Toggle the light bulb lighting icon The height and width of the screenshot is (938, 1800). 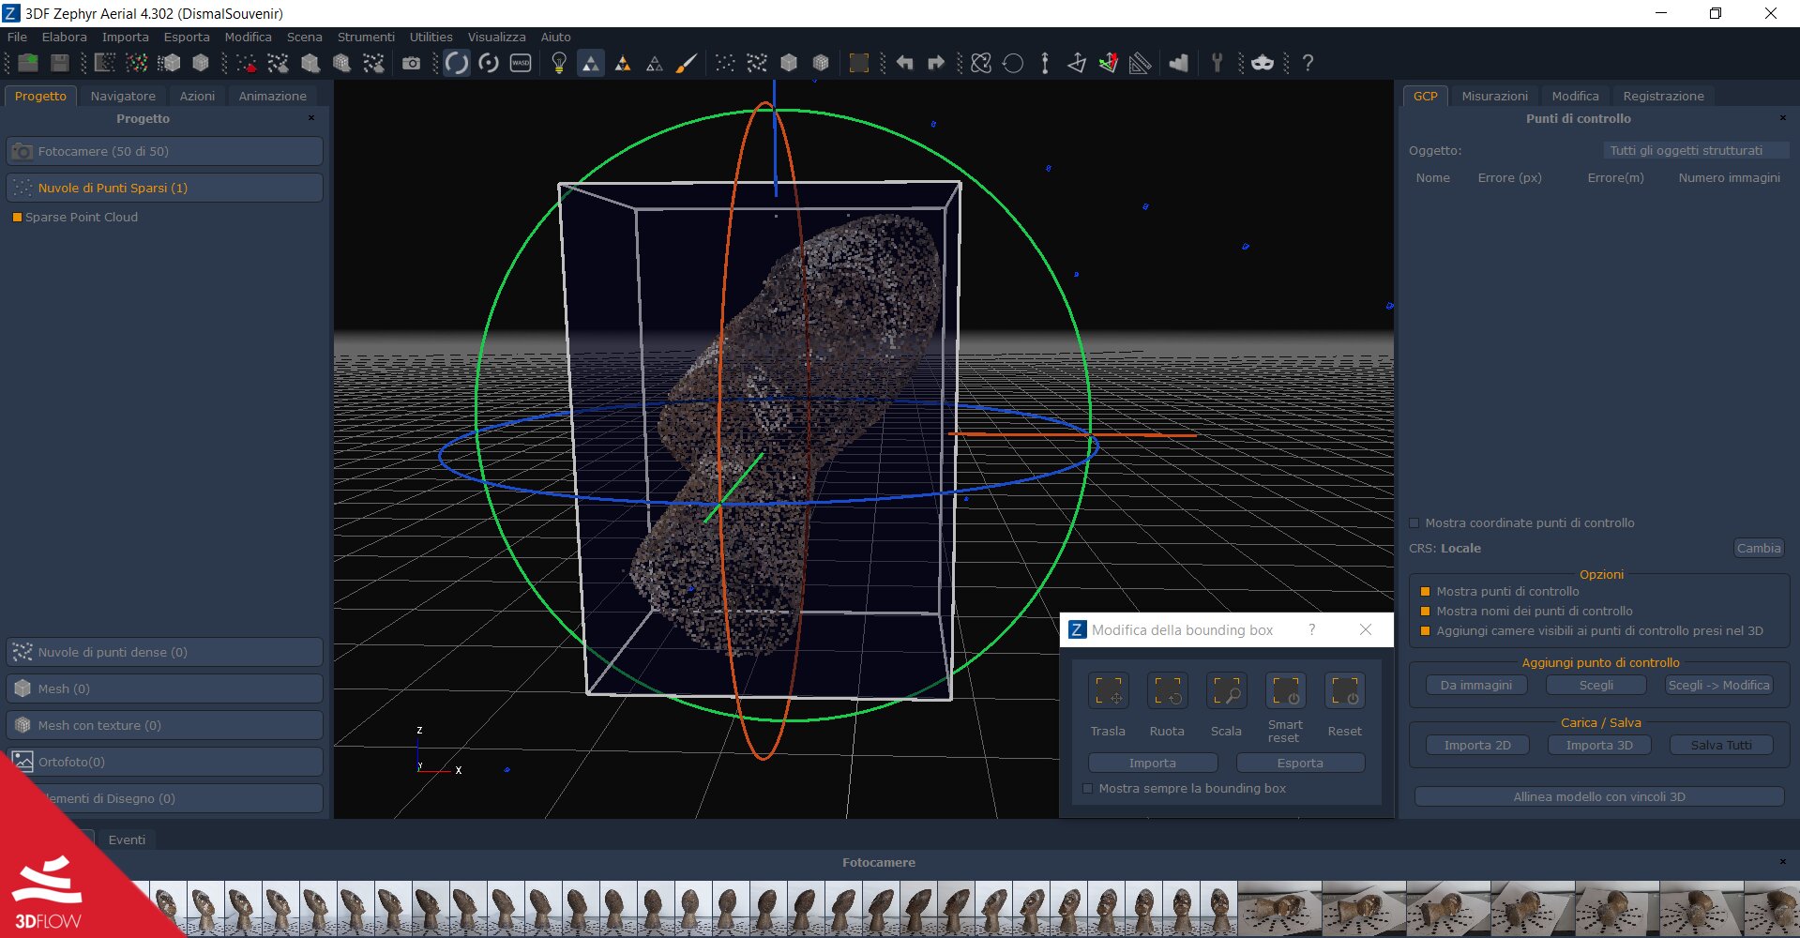tap(559, 63)
